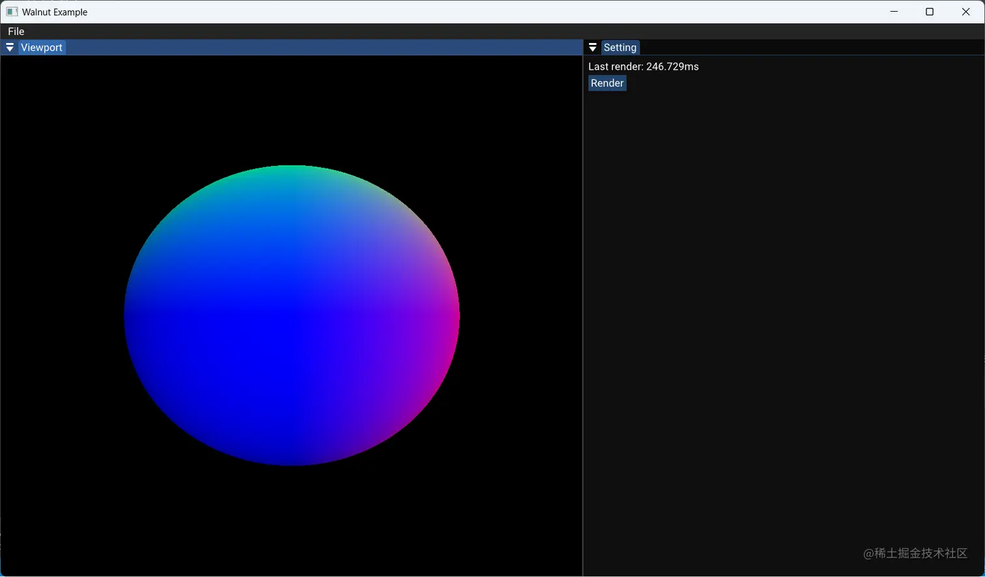Close the Walnut Example window
Image resolution: width=985 pixels, height=577 pixels.
[x=966, y=12]
